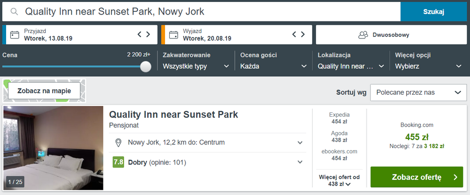The width and height of the screenshot is (470, 195).
Task: Click the Booking.com 455 zł price
Action: 416,137
